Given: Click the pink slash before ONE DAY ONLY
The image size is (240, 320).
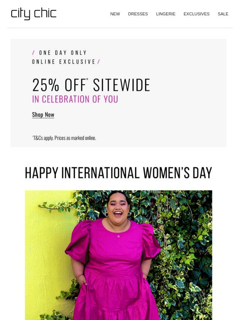Looking at the screenshot, I should 34,53.
